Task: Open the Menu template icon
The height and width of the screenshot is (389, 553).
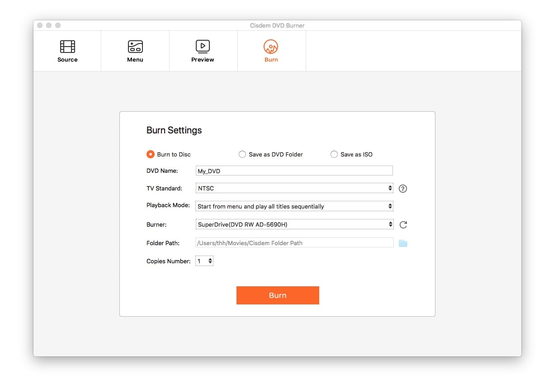Action: [x=135, y=47]
